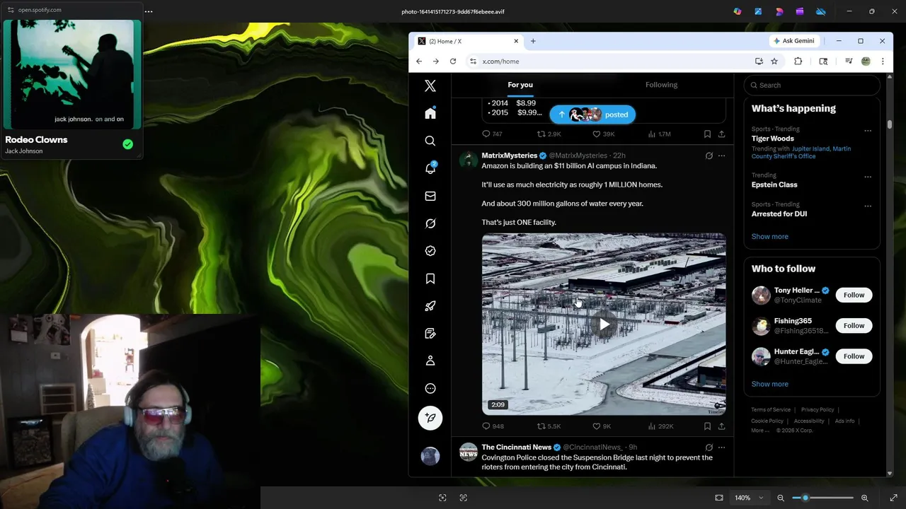Reply to MatrixMysteries post (948)
906x509 pixels.
[493, 426]
